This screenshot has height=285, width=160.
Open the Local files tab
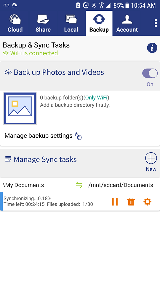click(71, 23)
